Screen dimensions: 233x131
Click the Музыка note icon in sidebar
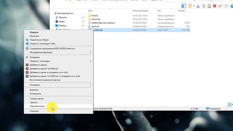(57, 17)
